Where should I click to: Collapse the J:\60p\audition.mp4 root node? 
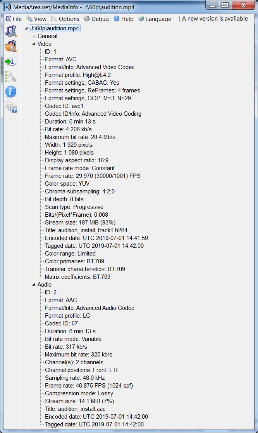tap(26, 28)
